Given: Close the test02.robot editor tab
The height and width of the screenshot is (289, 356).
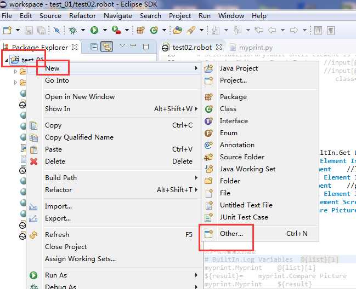Looking at the screenshot, I should click(x=219, y=47).
